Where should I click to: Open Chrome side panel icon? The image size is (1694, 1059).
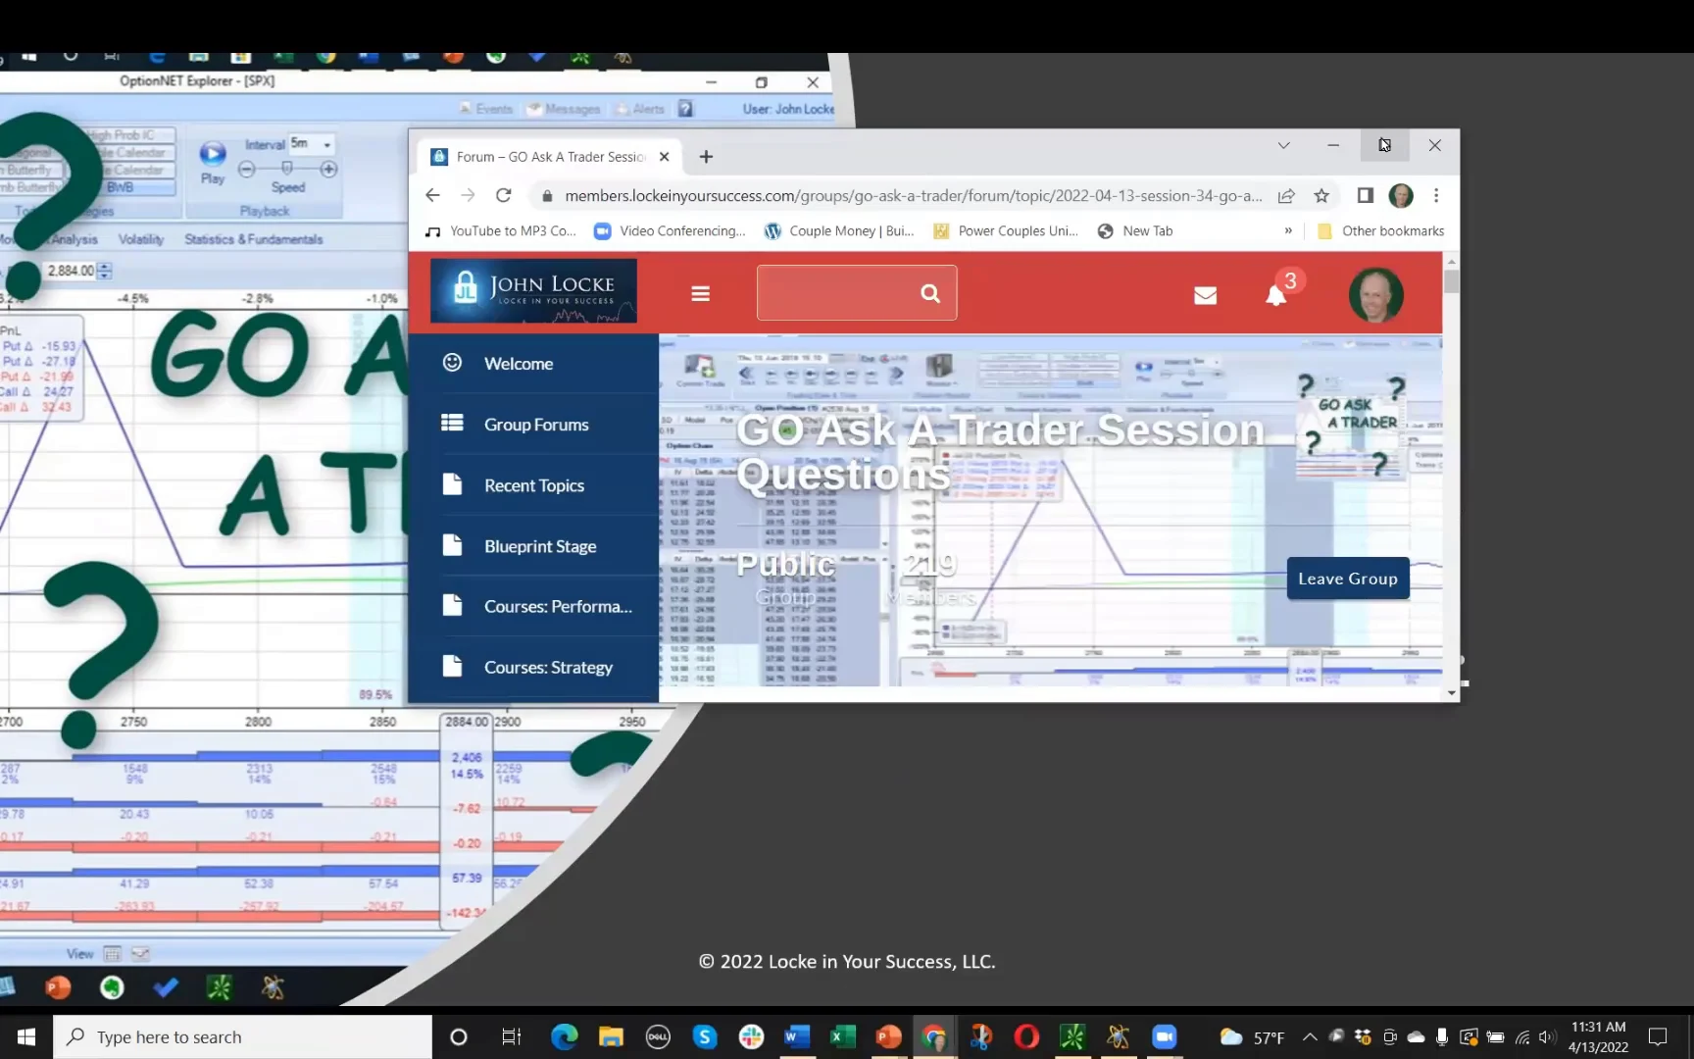point(1365,195)
